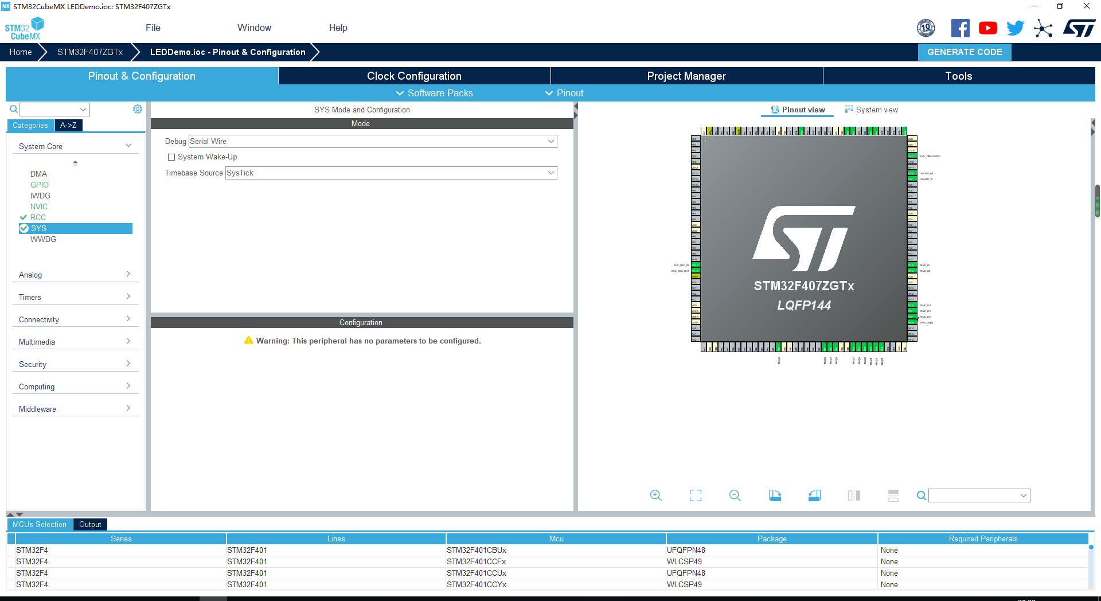Rotate the chip pinout counter-clockwise
This screenshot has height=601, width=1101.
coord(814,495)
